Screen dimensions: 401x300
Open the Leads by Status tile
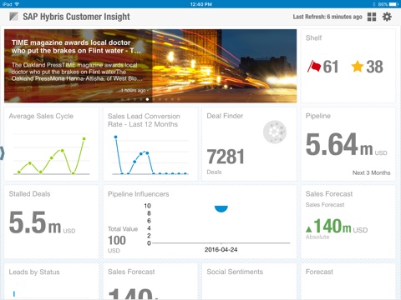point(51,282)
